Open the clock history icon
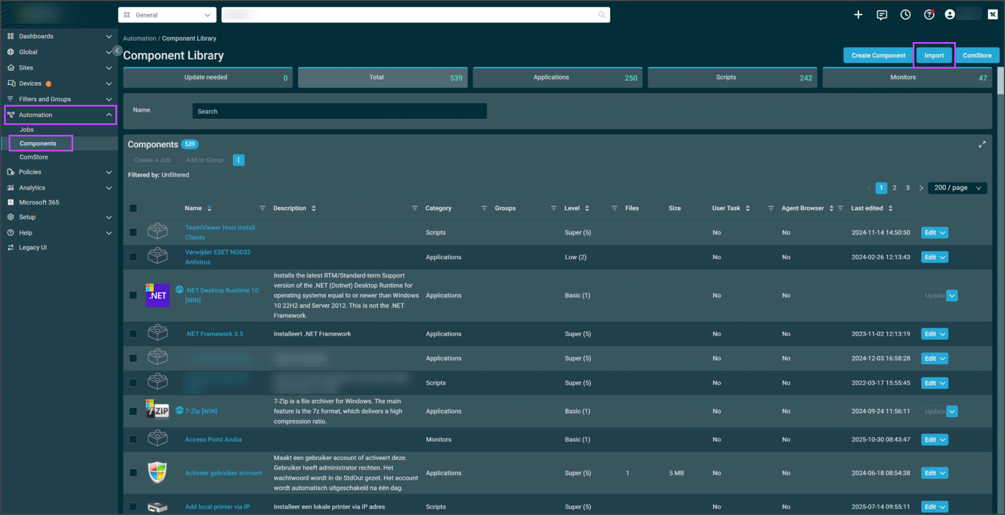 tap(905, 15)
